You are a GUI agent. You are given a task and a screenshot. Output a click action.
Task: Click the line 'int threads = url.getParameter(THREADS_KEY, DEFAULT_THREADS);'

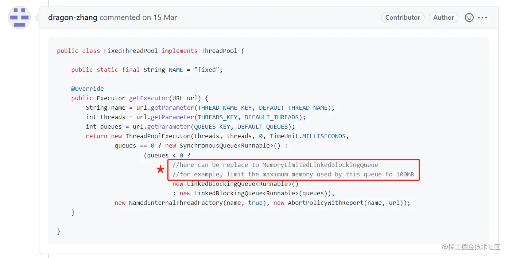point(196,117)
